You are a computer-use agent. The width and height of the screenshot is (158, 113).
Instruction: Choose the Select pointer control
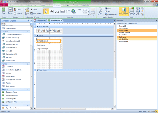click(x=46, y=12)
